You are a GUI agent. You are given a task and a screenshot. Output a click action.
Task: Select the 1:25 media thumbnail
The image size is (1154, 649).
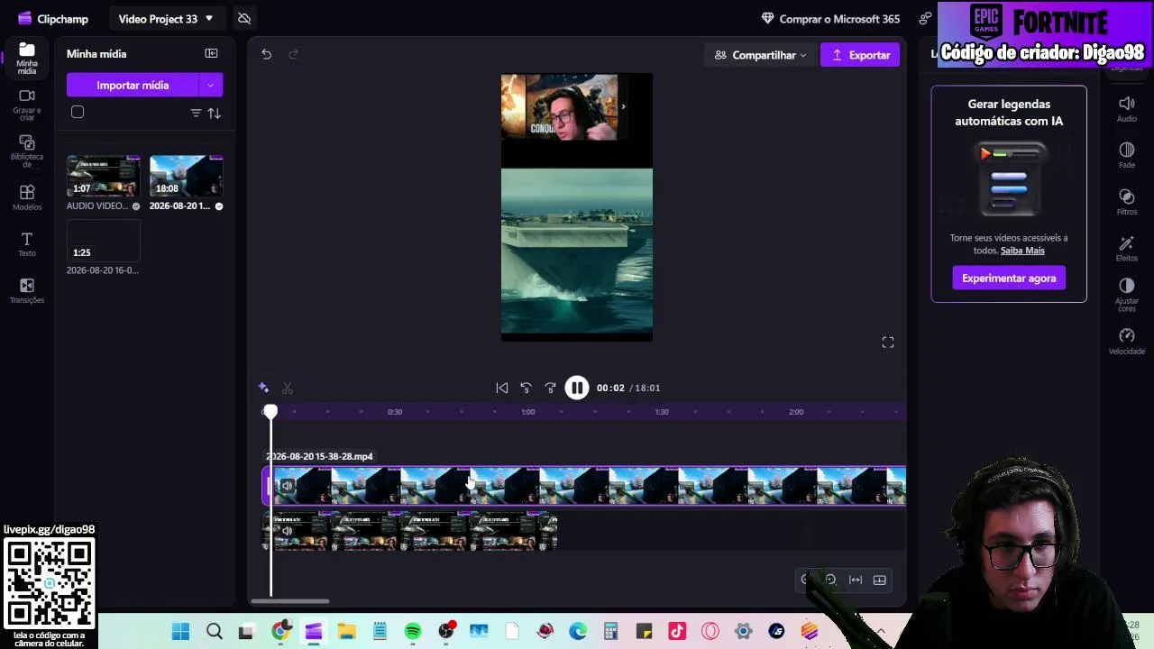pyautogui.click(x=104, y=241)
